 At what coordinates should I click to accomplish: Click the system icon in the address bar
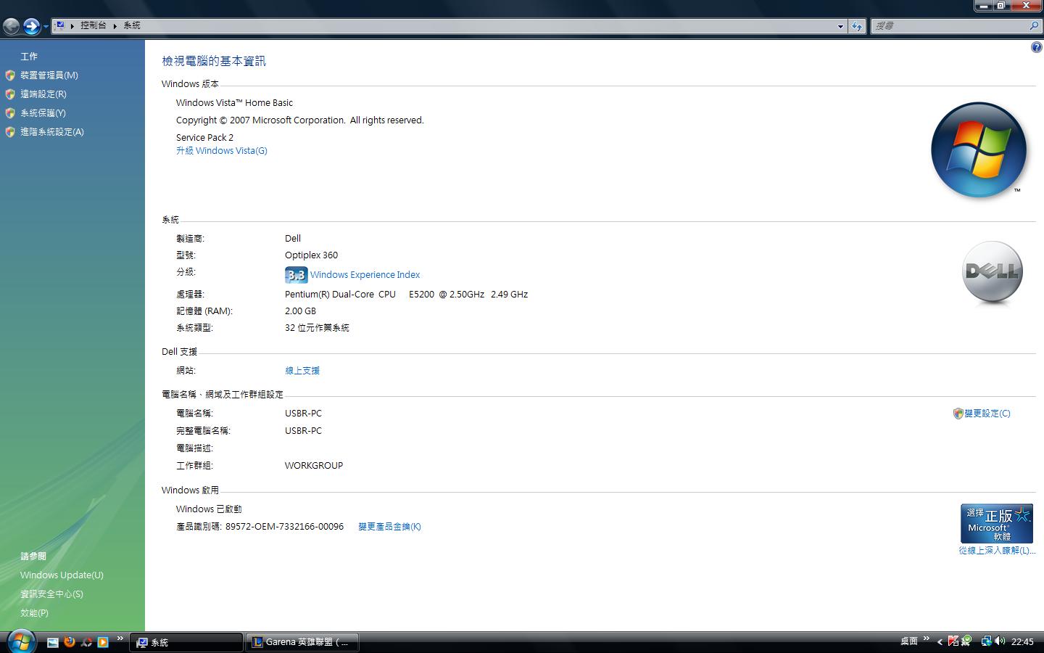60,25
